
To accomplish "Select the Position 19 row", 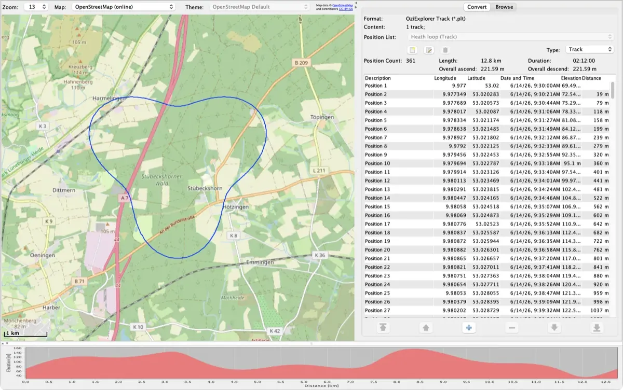I will coord(486,241).
